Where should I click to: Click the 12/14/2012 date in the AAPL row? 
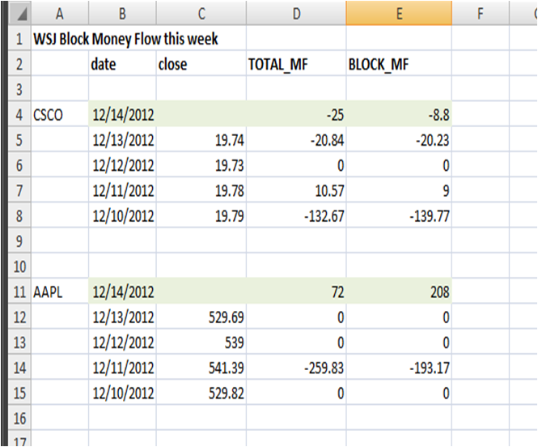[x=122, y=292]
